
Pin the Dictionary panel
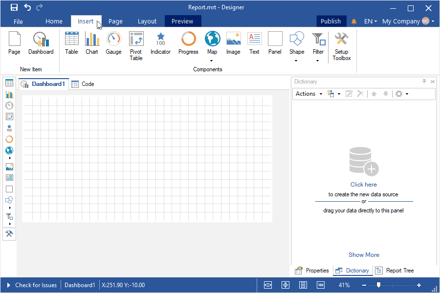coord(424,82)
